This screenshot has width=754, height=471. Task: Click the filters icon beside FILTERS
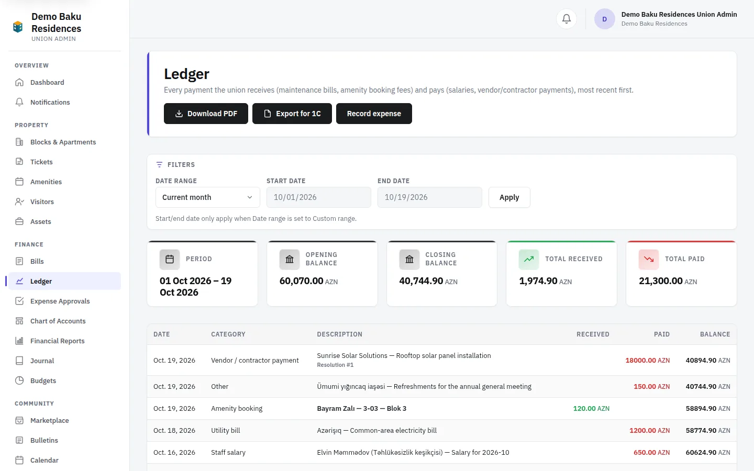pos(159,164)
